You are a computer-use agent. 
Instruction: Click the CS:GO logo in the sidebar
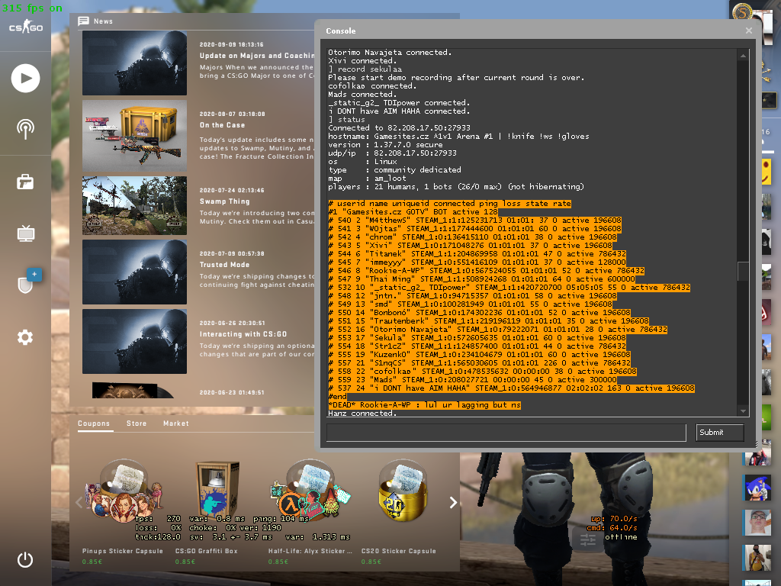(26, 26)
